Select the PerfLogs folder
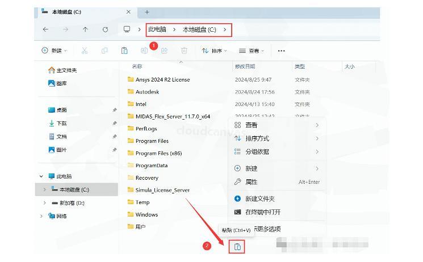Screen dimensions: 423x262 (142, 129)
